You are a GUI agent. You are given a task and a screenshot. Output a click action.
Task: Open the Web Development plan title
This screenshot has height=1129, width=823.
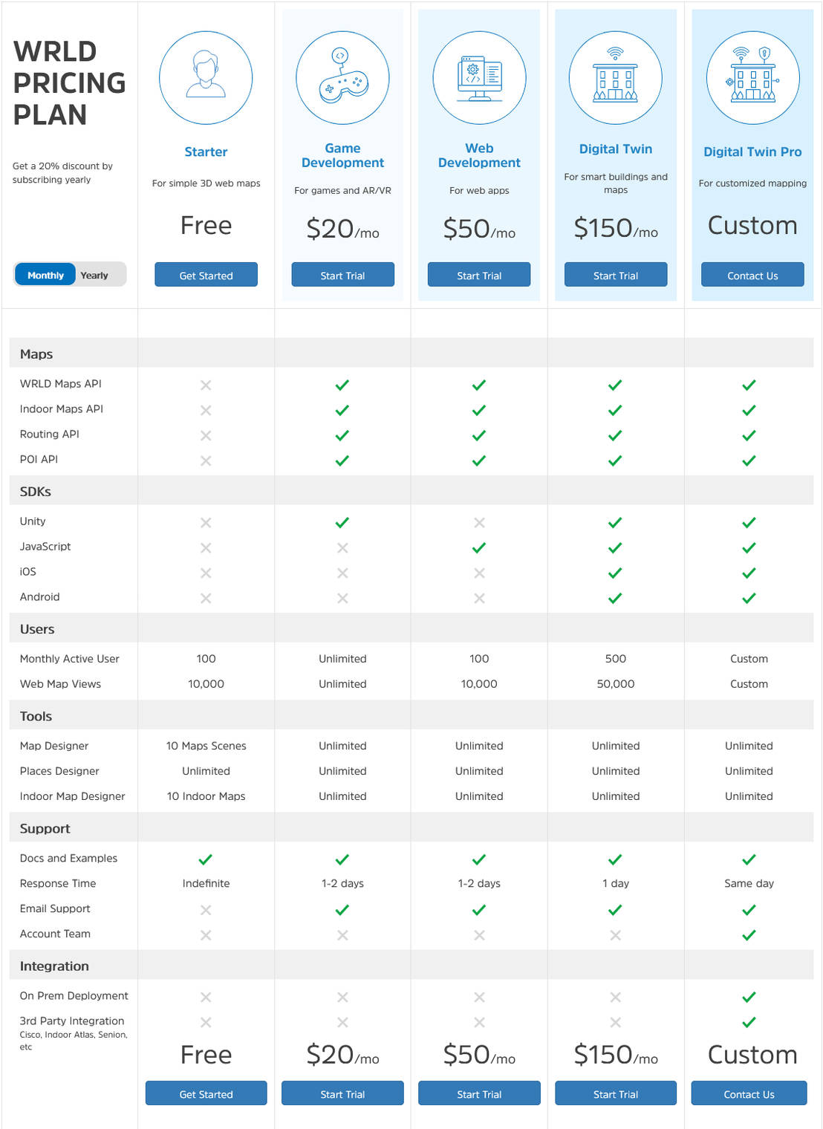(479, 155)
